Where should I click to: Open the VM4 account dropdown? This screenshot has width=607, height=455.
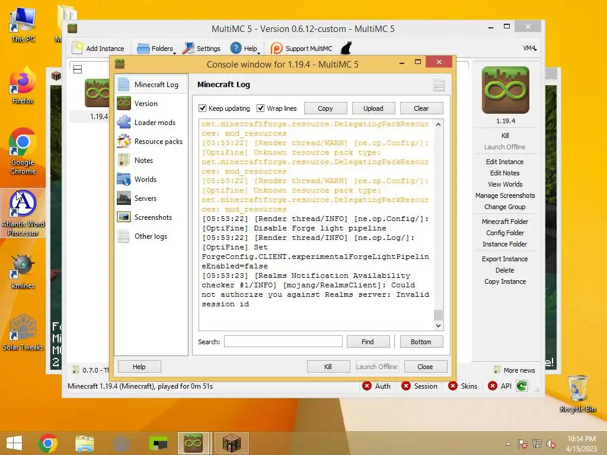pos(529,49)
